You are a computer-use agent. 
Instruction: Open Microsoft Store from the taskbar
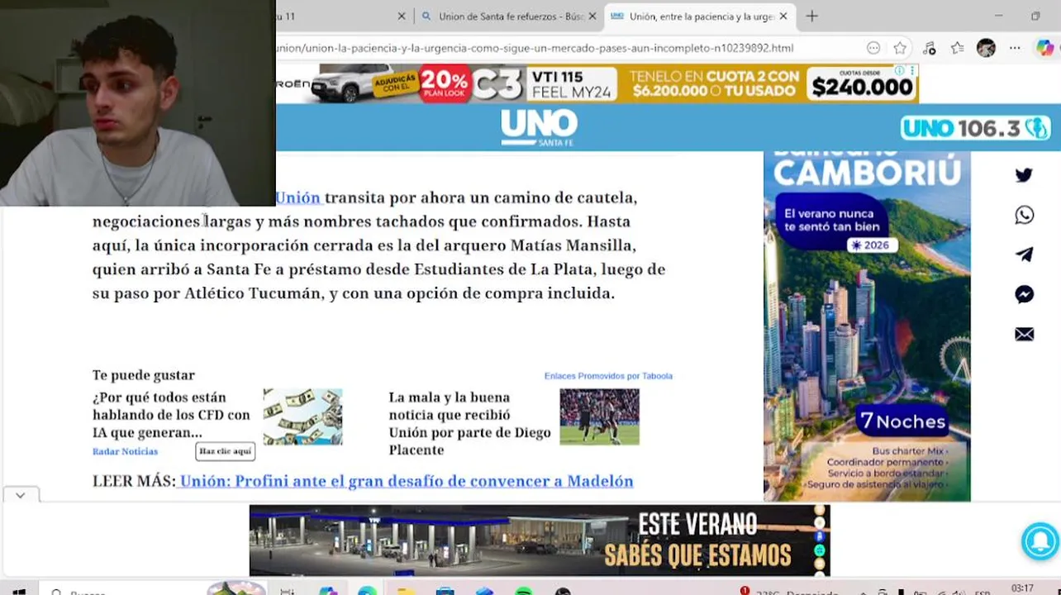(x=445, y=592)
